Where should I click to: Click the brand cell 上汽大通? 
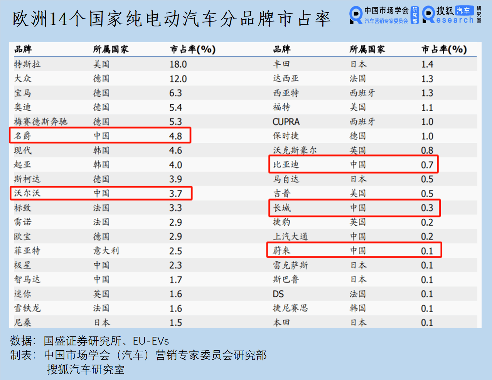click(x=291, y=236)
